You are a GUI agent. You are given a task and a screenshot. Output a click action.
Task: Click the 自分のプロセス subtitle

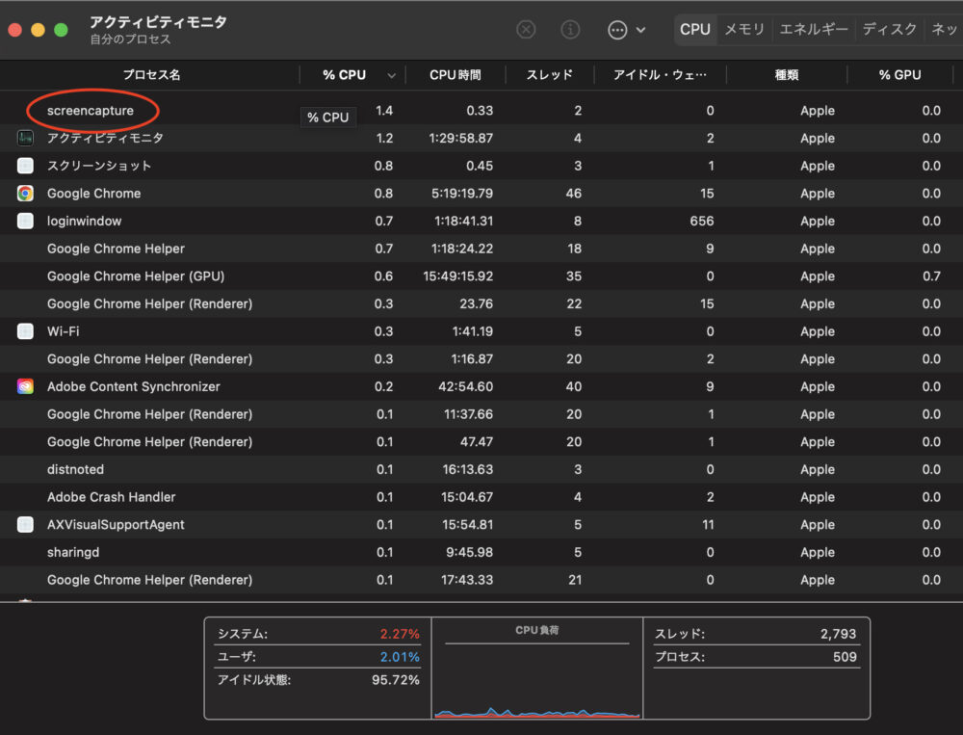[130, 39]
